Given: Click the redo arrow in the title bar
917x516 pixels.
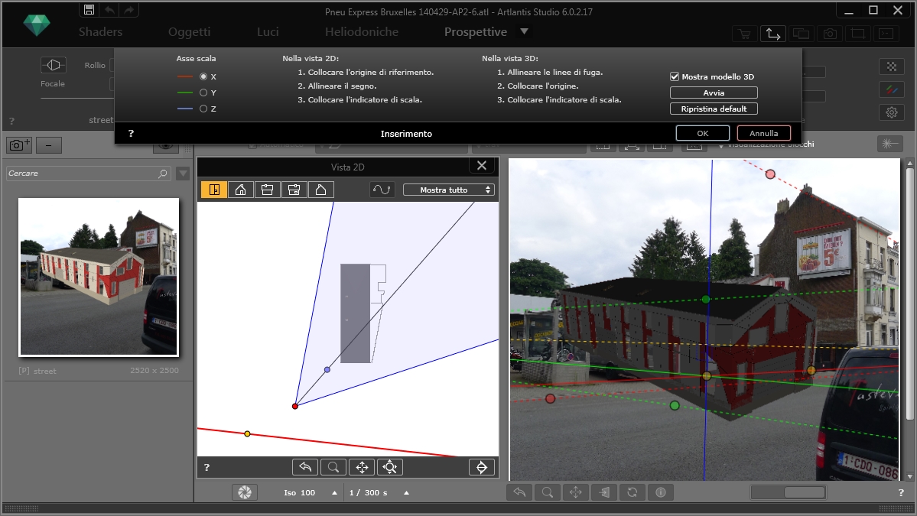Looking at the screenshot, I should [128, 9].
